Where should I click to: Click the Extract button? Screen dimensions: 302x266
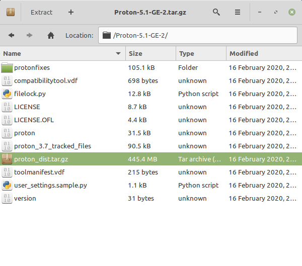tap(41, 12)
